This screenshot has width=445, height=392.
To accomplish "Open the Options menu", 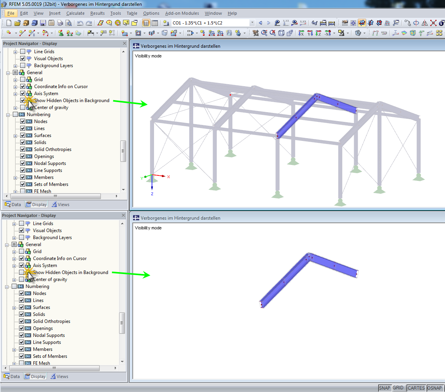I will click(x=151, y=13).
